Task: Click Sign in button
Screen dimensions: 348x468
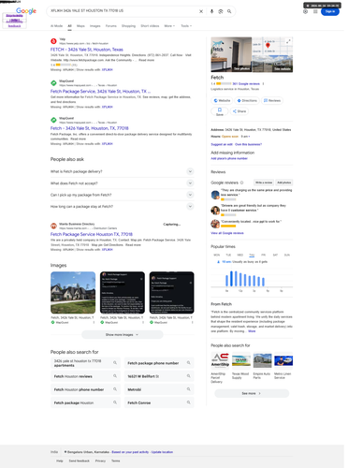Action: (330, 11)
